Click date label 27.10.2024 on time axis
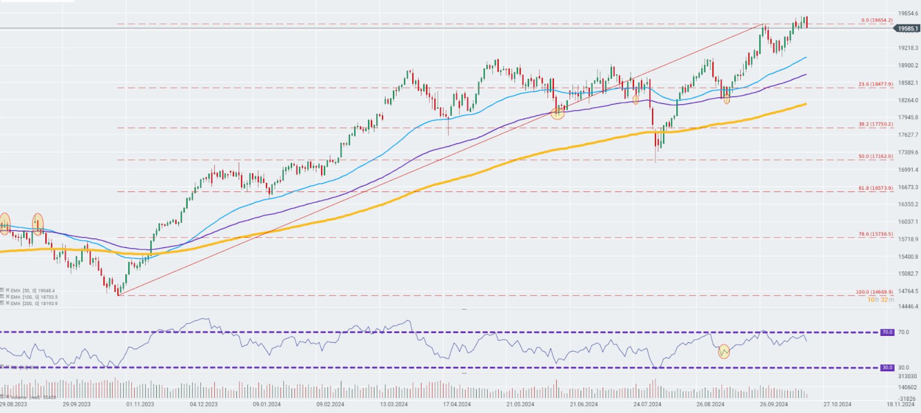 (x=837, y=404)
